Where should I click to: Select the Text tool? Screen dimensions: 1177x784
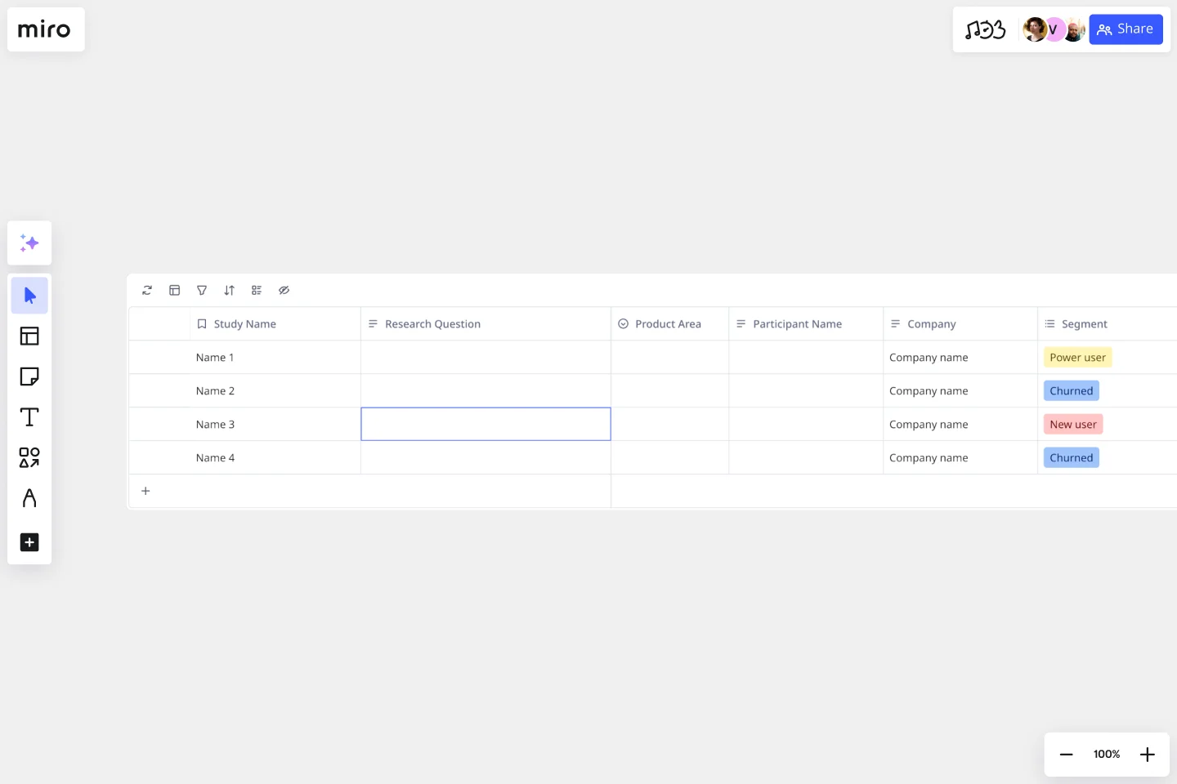tap(29, 417)
